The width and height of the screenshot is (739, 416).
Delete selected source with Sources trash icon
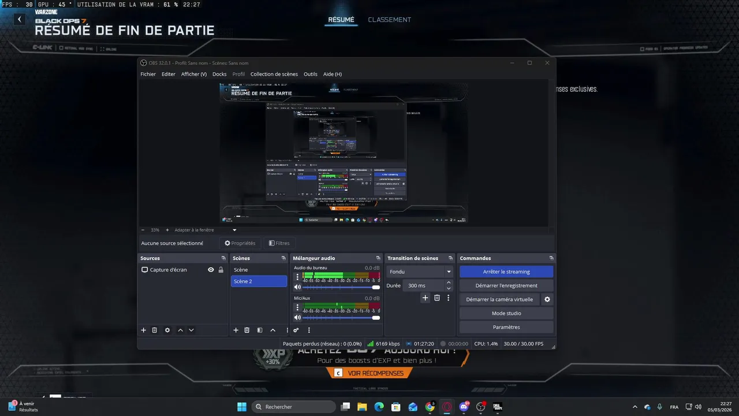pyautogui.click(x=155, y=330)
